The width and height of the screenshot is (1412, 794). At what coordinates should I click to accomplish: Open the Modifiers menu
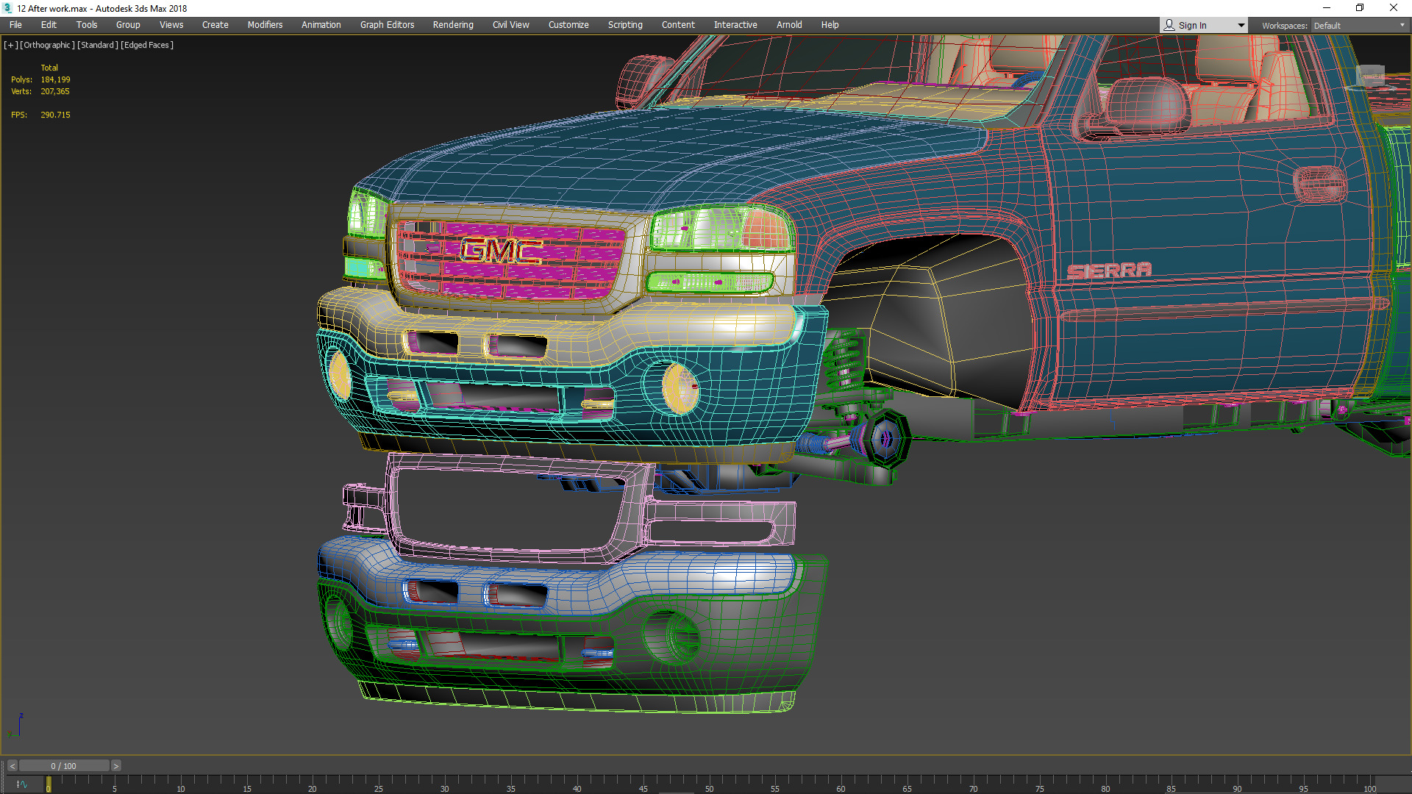pyautogui.click(x=265, y=25)
